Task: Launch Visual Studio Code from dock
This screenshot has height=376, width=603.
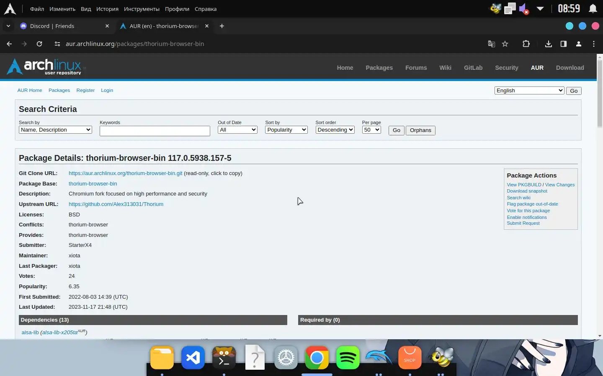Action: click(x=193, y=358)
